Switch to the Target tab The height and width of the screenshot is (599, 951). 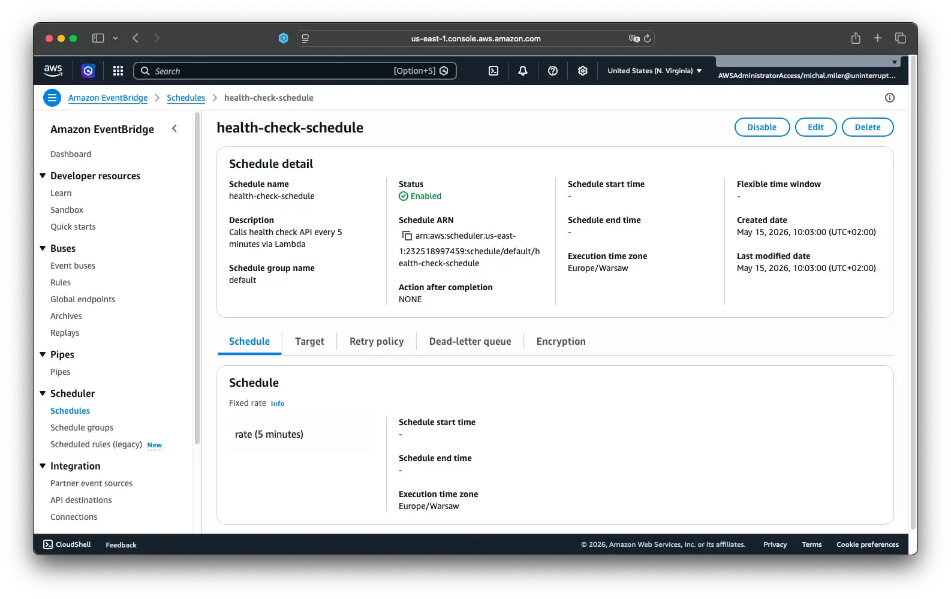(309, 341)
